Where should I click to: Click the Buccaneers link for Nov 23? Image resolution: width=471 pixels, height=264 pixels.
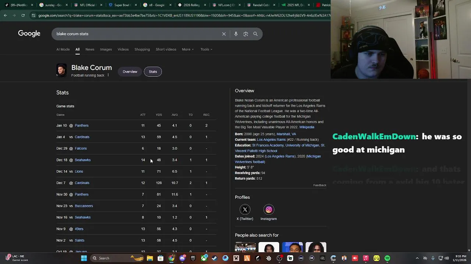(x=84, y=206)
